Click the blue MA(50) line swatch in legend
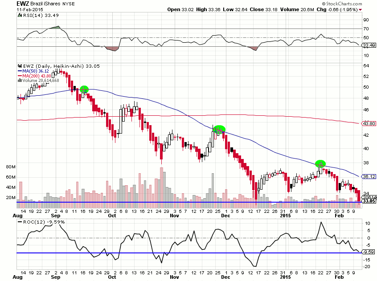Screen dimensions: 377x281 point(20,71)
